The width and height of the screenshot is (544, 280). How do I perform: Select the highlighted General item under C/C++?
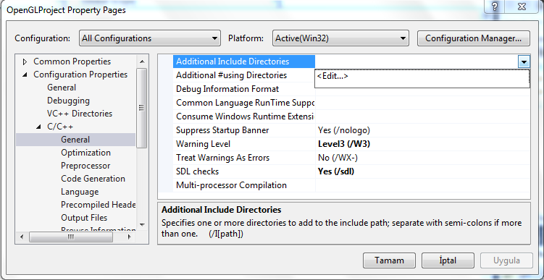click(x=75, y=140)
